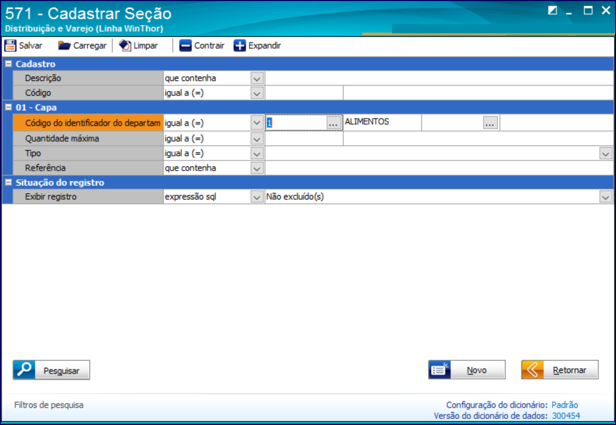The height and width of the screenshot is (425, 616).
Task: Select the Quantidade máxima row label
Action: [x=88, y=138]
